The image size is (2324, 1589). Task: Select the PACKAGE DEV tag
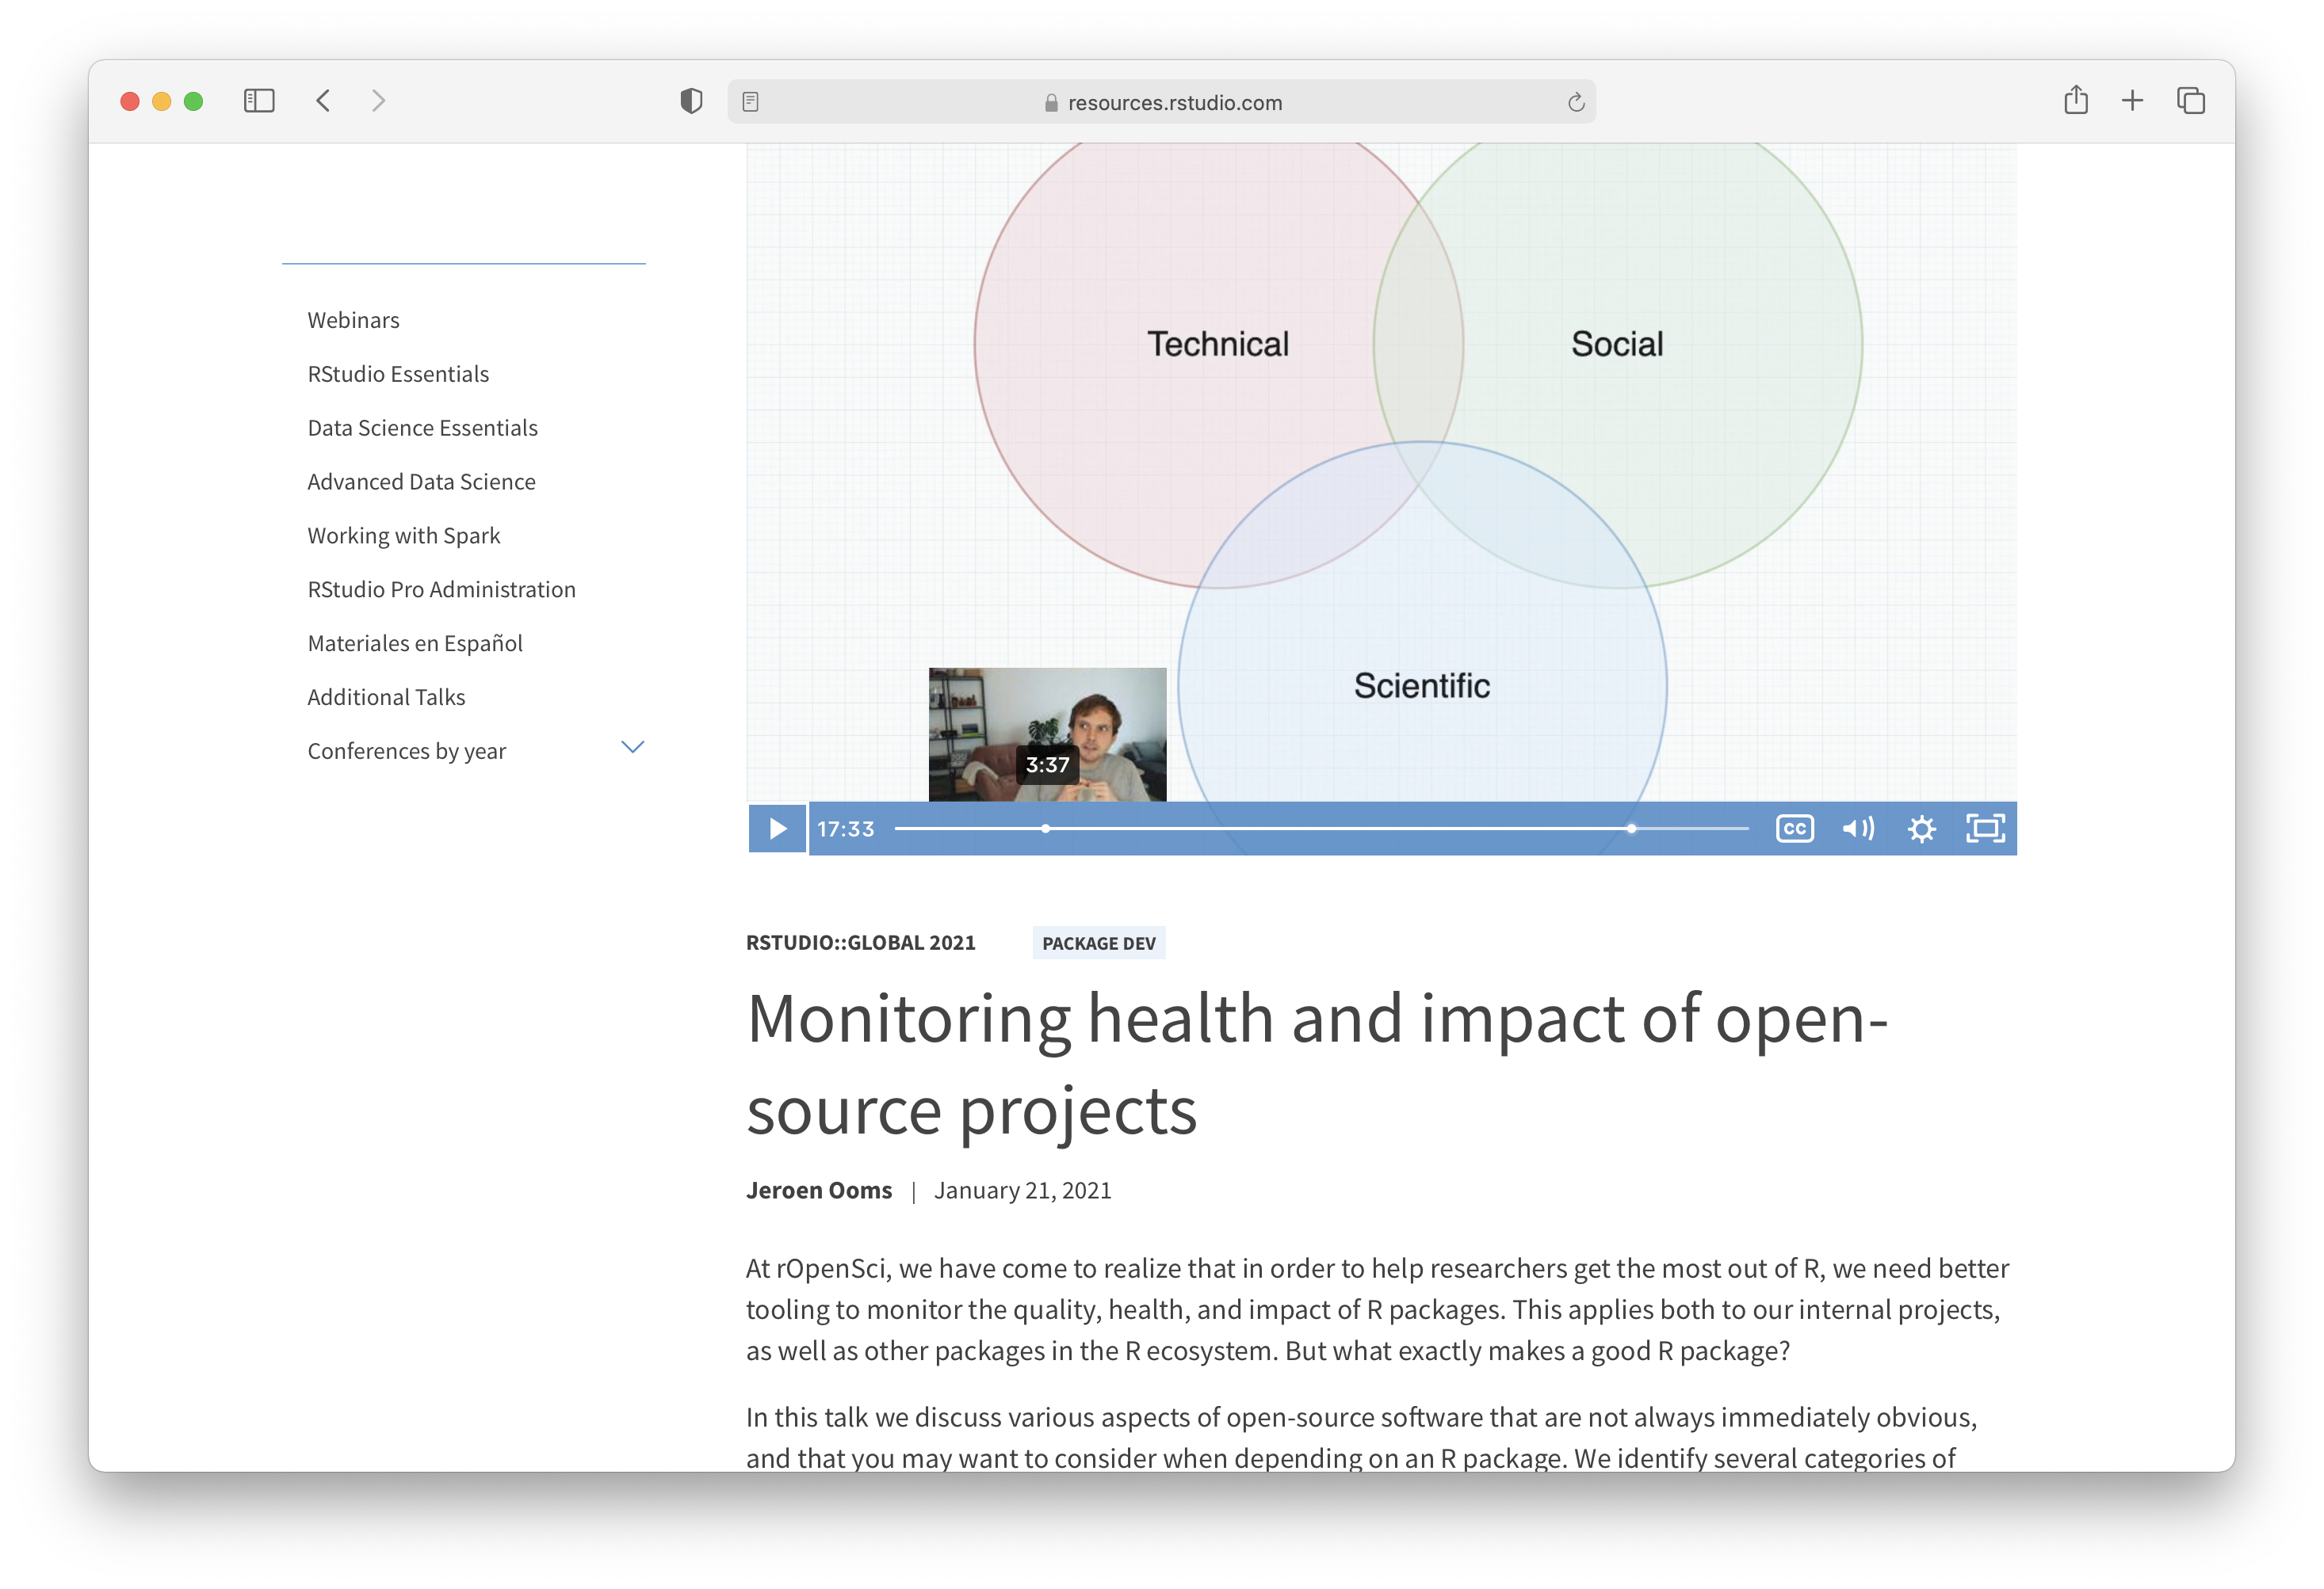click(1098, 943)
